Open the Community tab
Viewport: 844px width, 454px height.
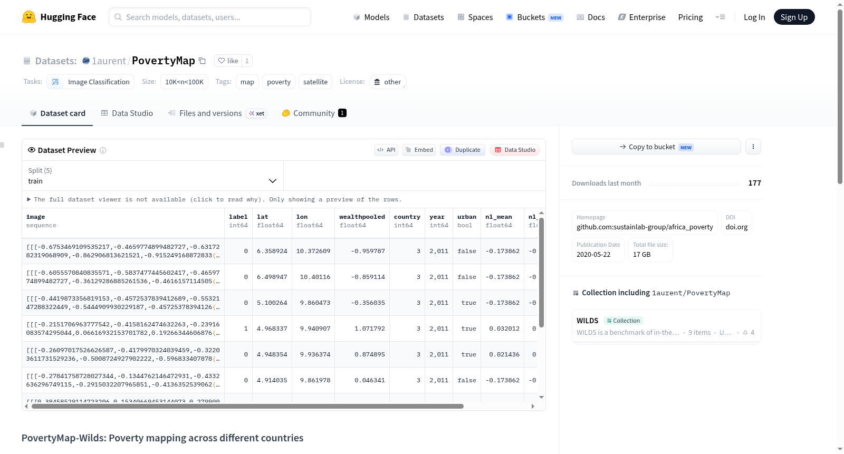[x=314, y=113]
